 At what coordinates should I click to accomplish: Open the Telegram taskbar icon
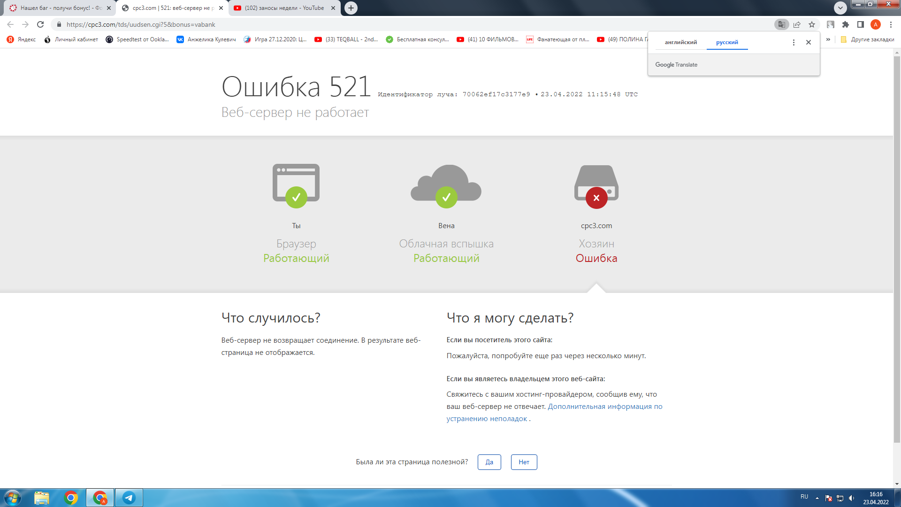129,498
